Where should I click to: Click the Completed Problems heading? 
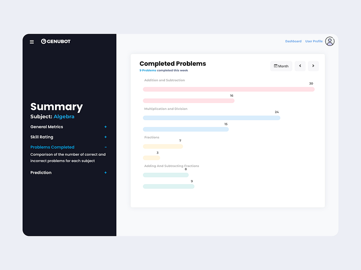tap(173, 63)
